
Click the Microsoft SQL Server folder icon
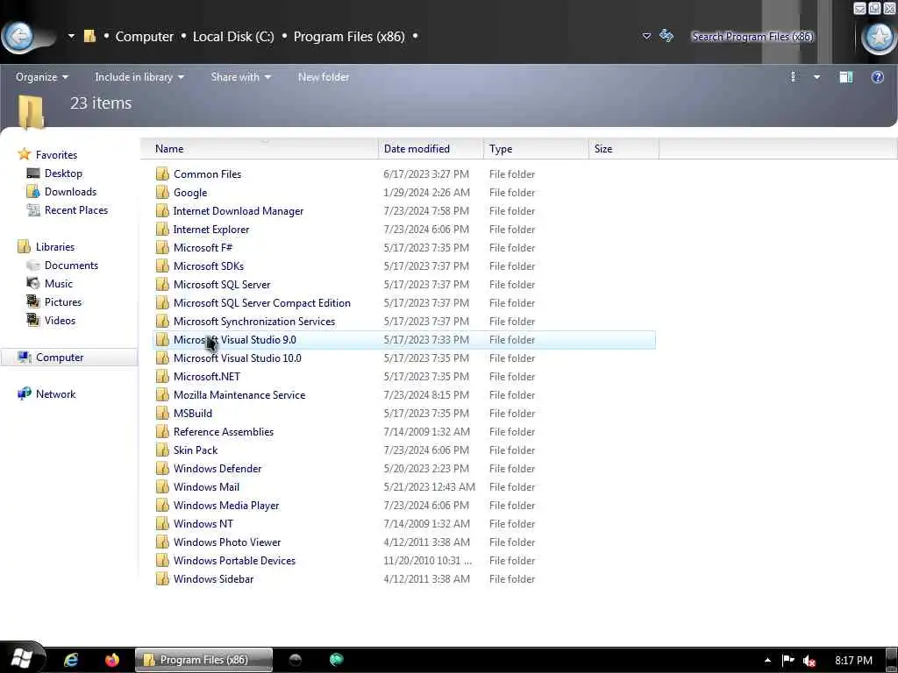(162, 285)
